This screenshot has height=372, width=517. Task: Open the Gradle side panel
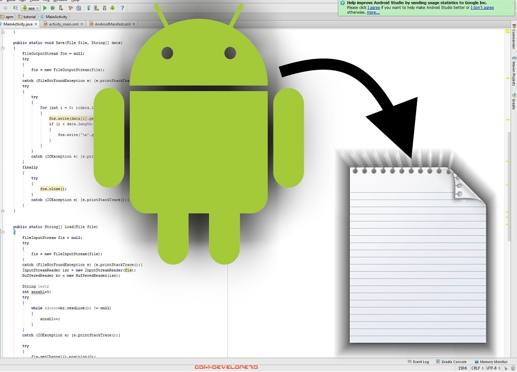[514, 101]
